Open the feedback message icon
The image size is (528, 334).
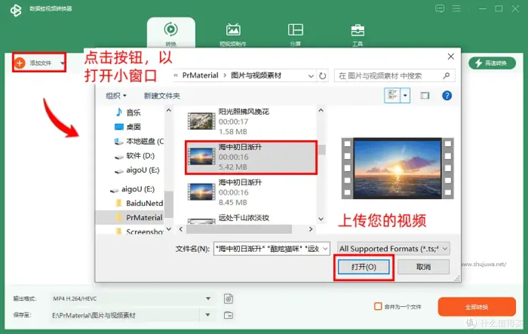(x=440, y=8)
